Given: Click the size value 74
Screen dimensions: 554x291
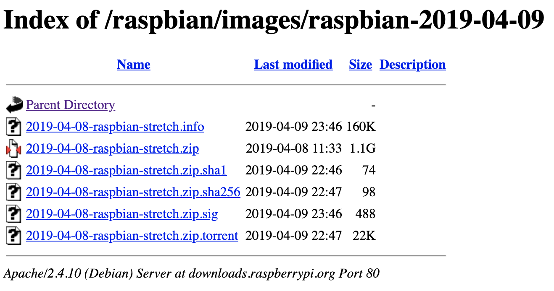Looking at the screenshot, I should (369, 170).
